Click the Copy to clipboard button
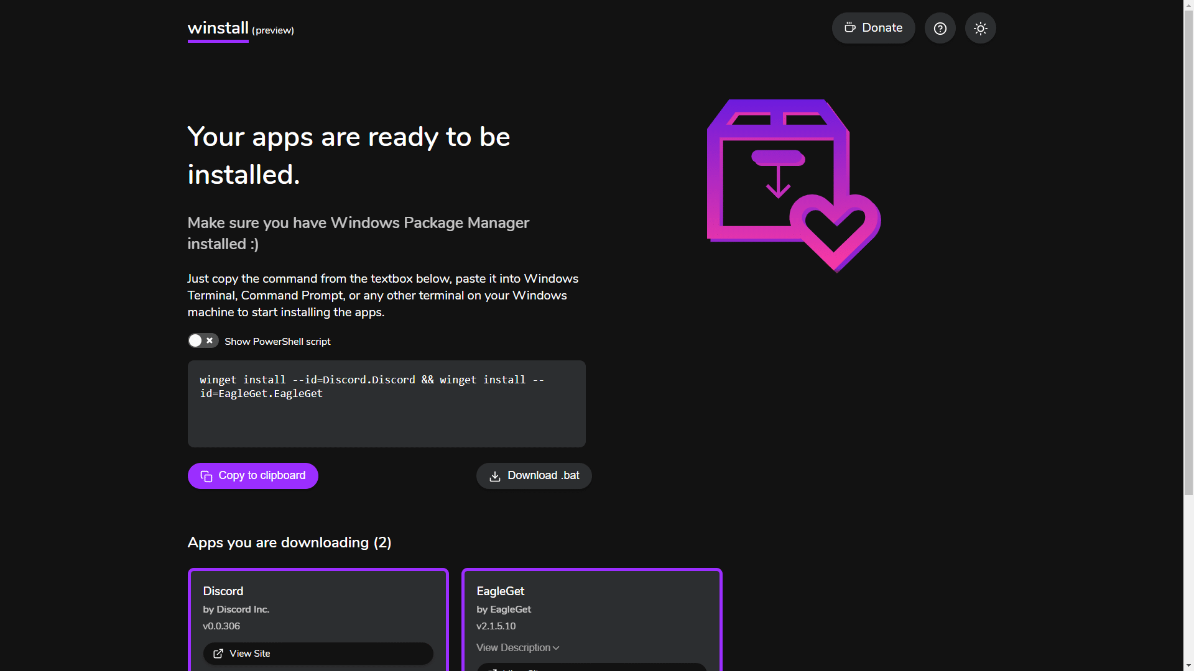The height and width of the screenshot is (671, 1194). 252,475
